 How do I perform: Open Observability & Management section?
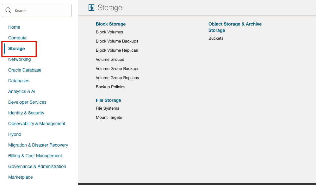[x=37, y=124]
